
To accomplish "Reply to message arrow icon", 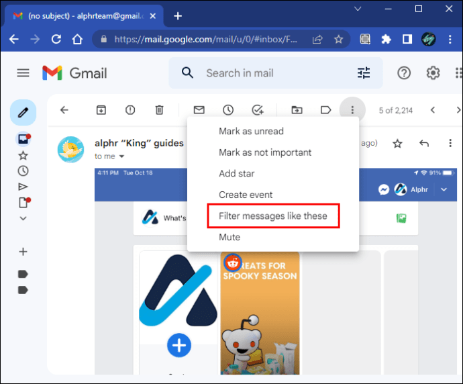I will 423,143.
